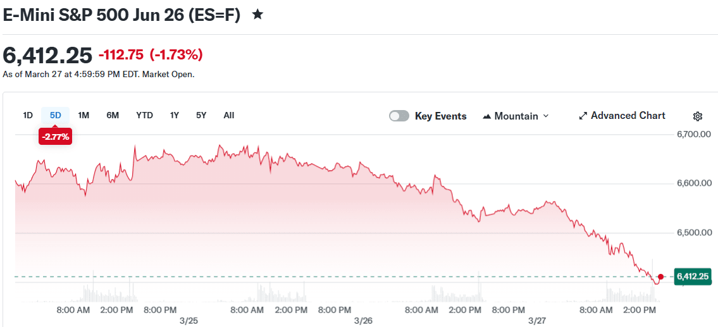
Task: Show the 5Y time range
Action: (x=201, y=115)
